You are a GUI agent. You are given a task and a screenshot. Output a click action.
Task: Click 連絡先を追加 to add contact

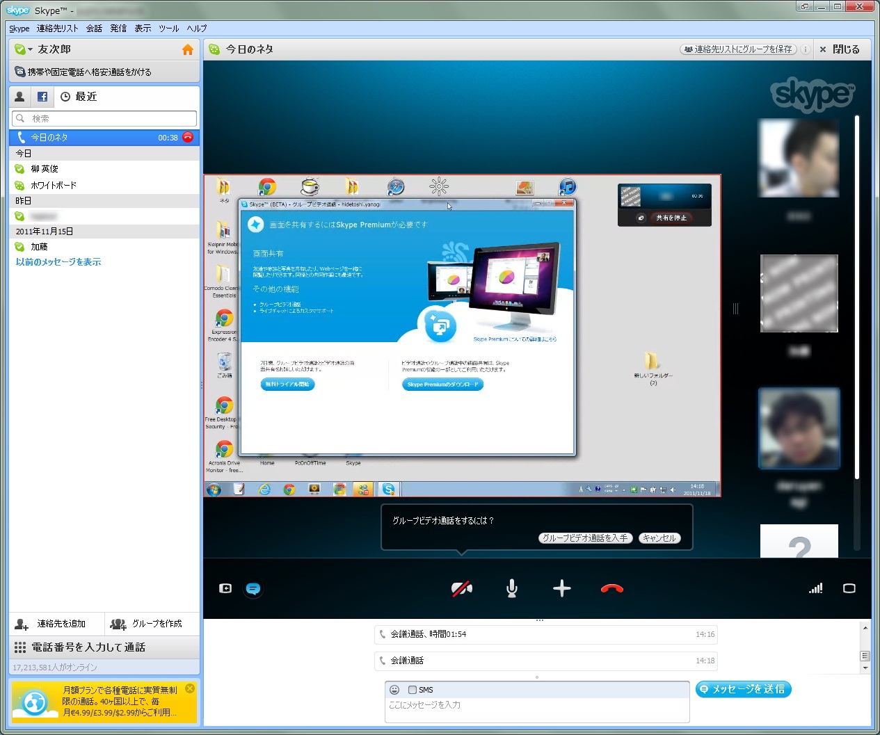click(57, 624)
